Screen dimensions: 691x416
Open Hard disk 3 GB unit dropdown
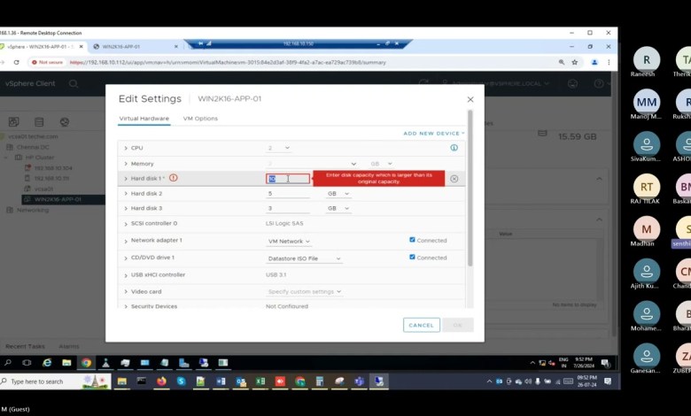point(338,208)
